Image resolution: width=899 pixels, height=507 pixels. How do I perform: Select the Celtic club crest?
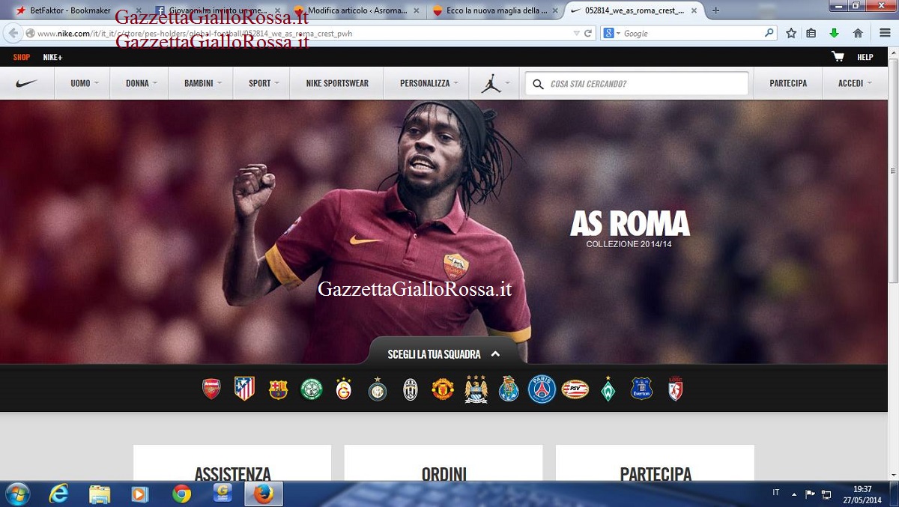click(x=311, y=389)
